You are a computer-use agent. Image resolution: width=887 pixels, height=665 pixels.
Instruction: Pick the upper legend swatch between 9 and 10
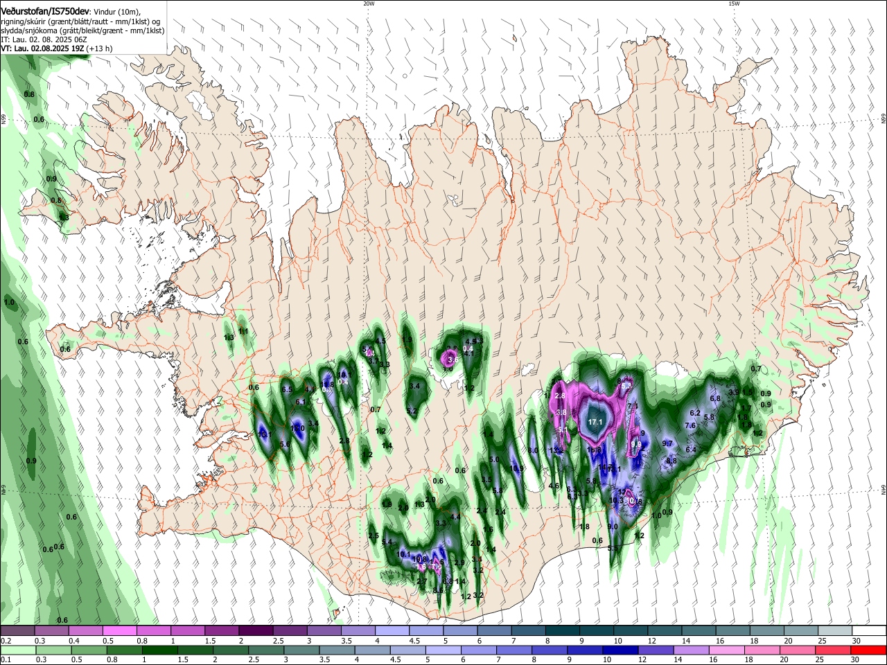tap(597, 630)
